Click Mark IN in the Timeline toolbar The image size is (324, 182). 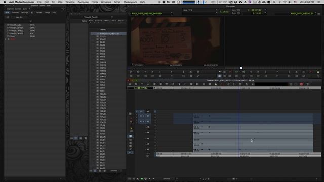[x=179, y=84]
